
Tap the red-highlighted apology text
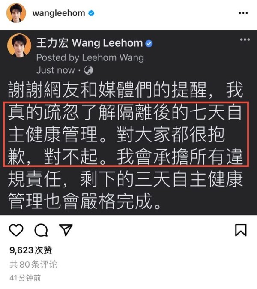coord(126,134)
